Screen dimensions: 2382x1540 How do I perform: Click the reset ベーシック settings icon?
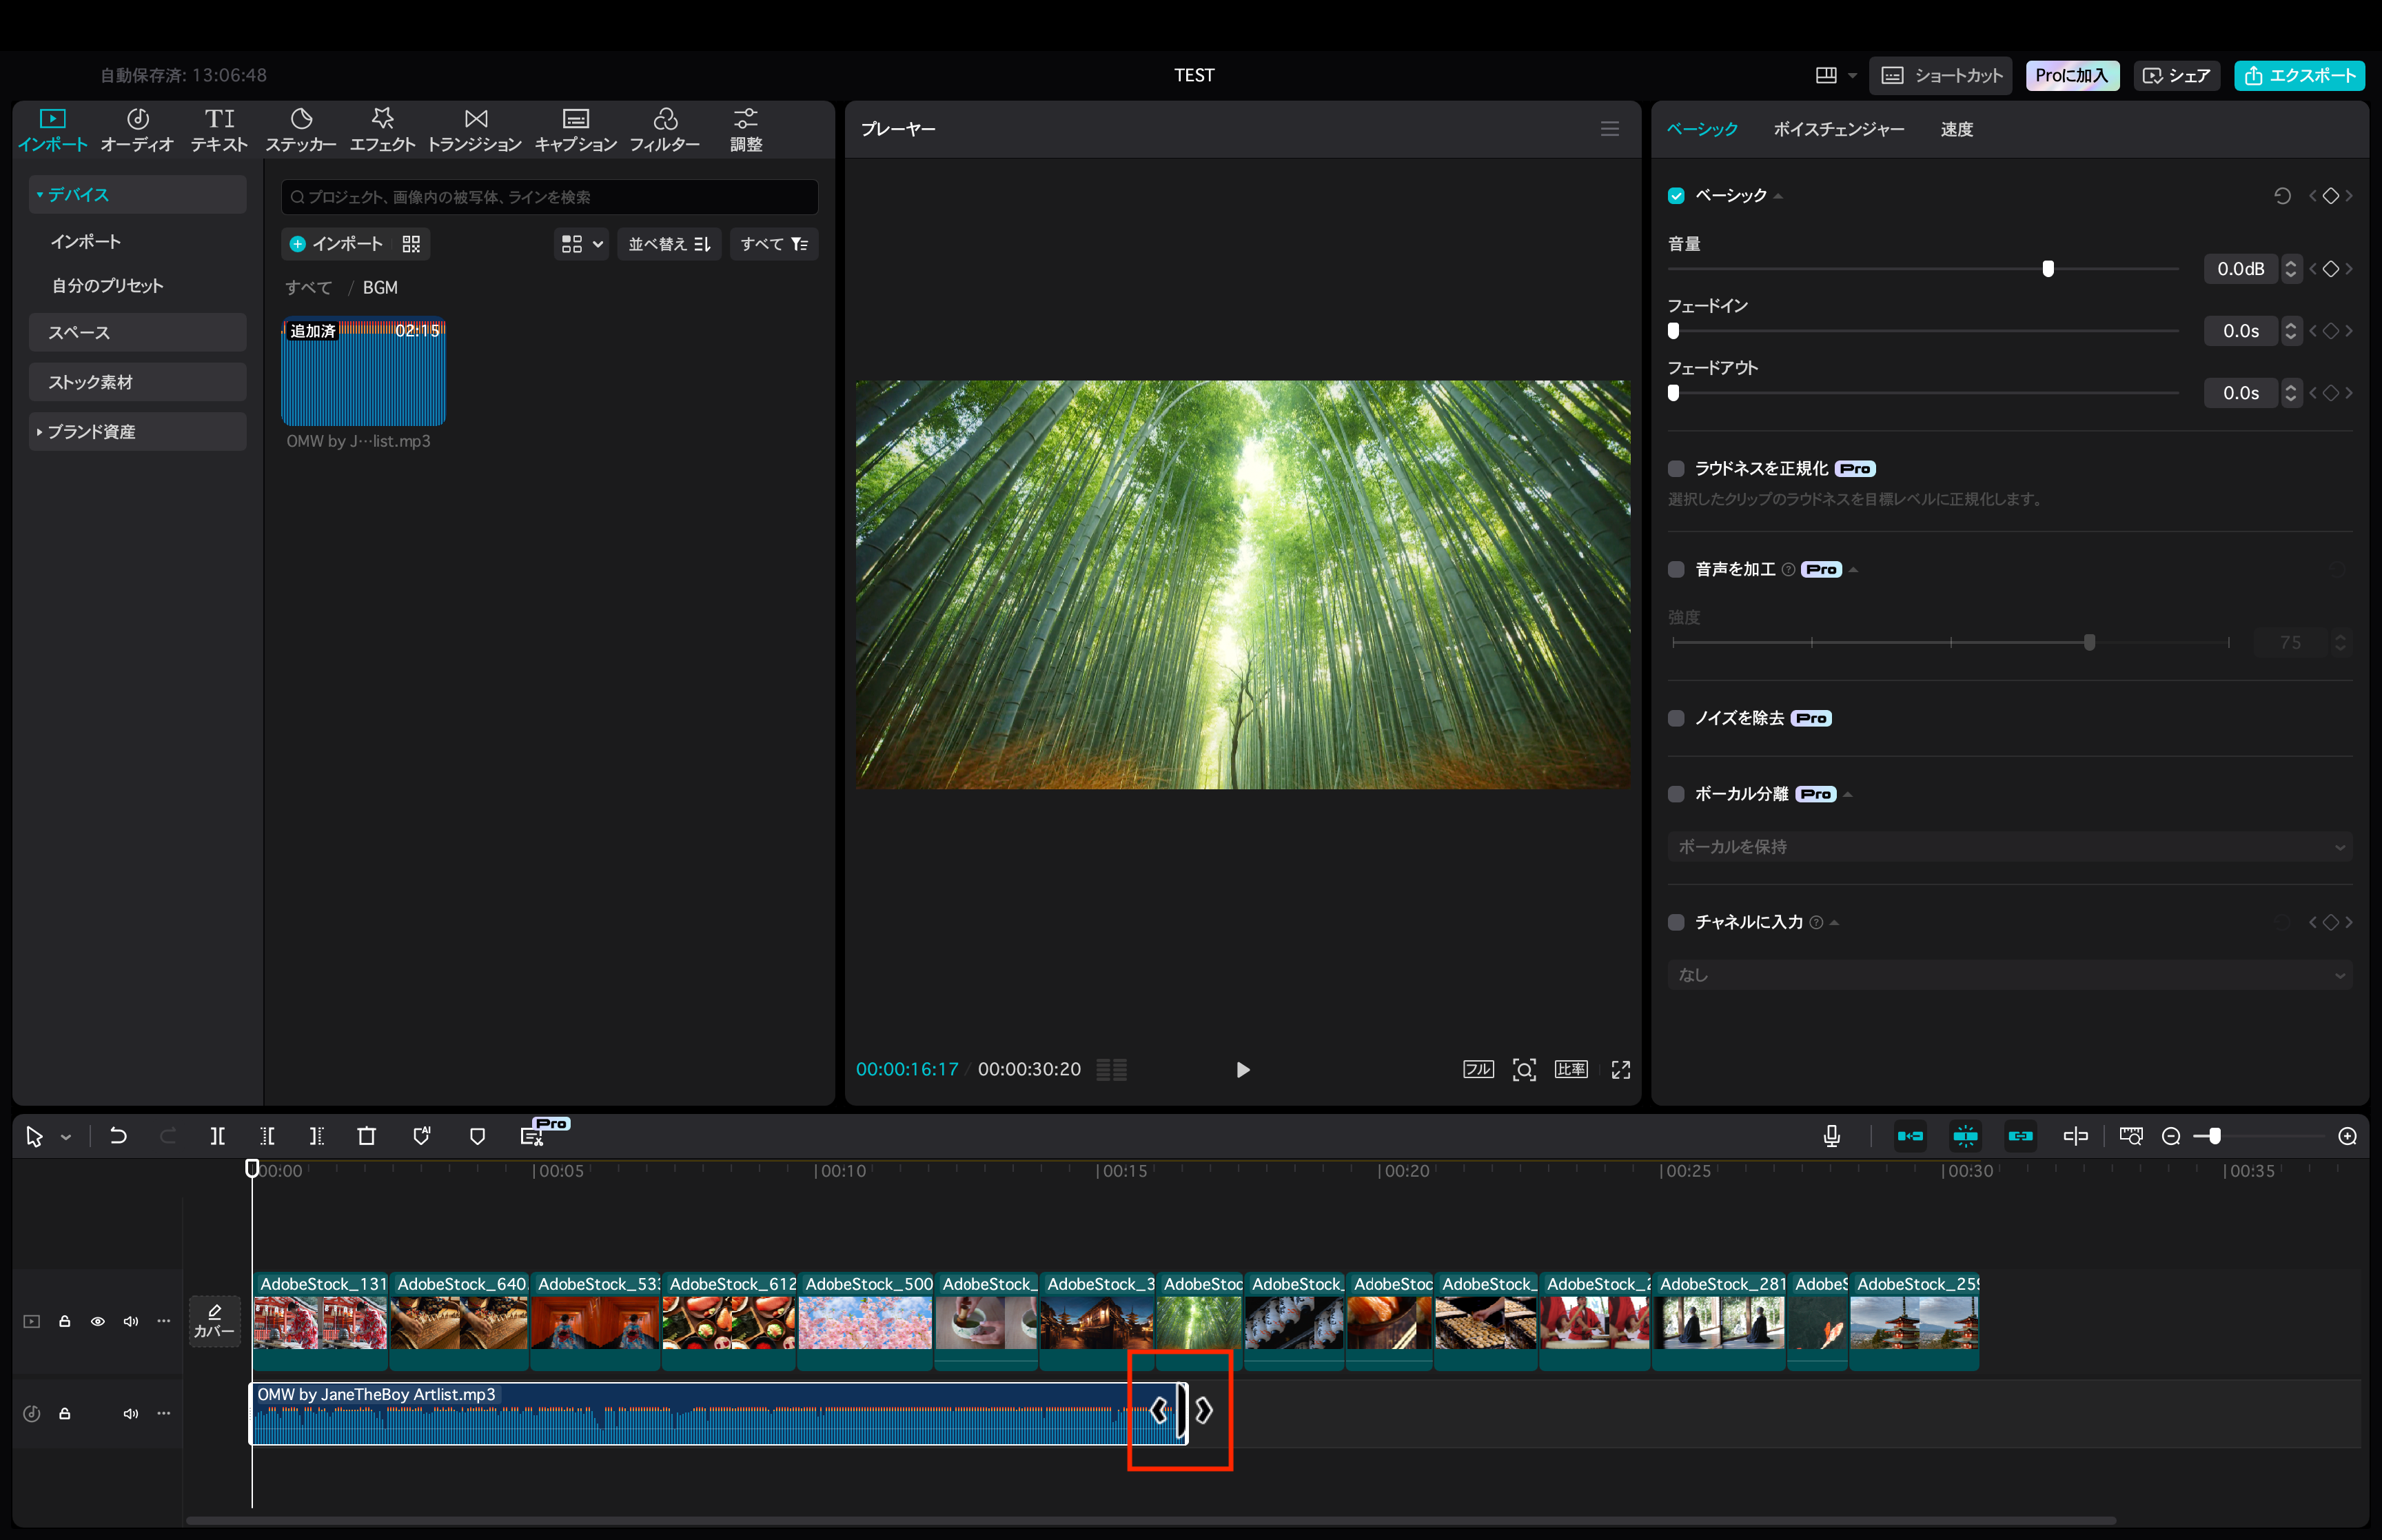[2282, 196]
